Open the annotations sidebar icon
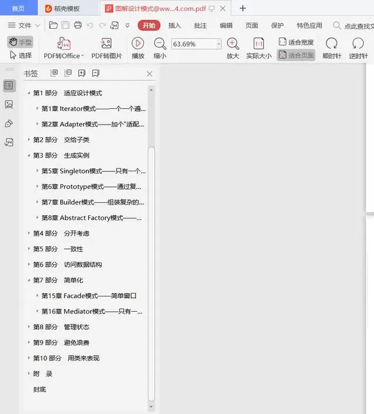 click(x=9, y=123)
